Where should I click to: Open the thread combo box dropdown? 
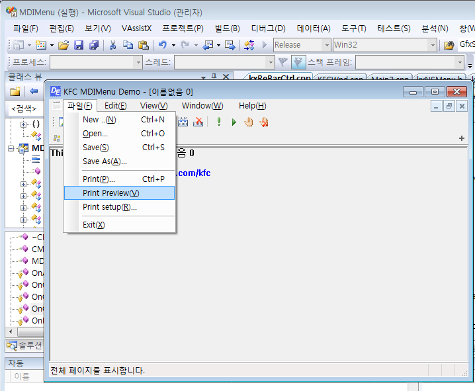click(x=271, y=62)
